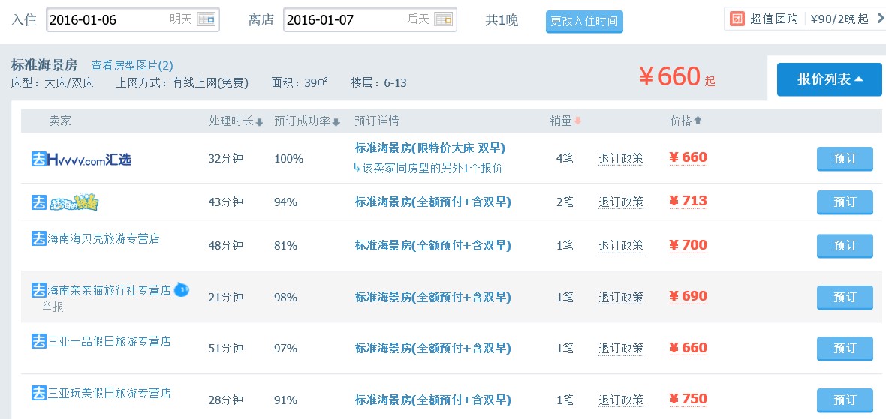Screen dimensions: 886x419
Task: Click the red 团 group-buy icon
Action: (x=737, y=19)
